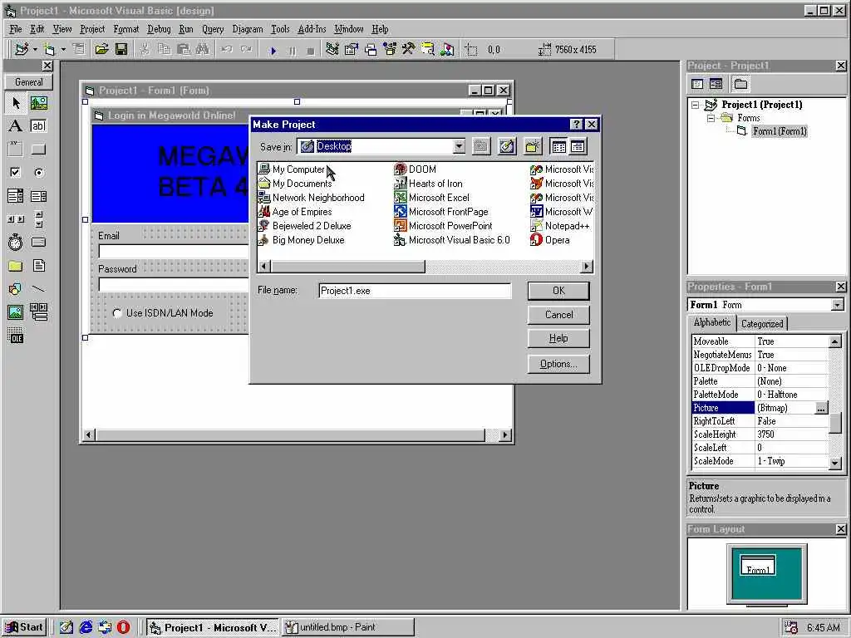Viewport: 851px width, 638px height.
Task: Select the Image control tool
Action: click(x=16, y=312)
